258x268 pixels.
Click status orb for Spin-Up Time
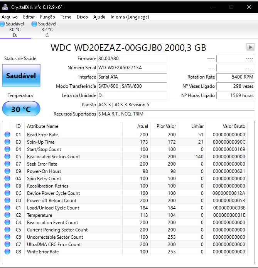(x=7, y=142)
